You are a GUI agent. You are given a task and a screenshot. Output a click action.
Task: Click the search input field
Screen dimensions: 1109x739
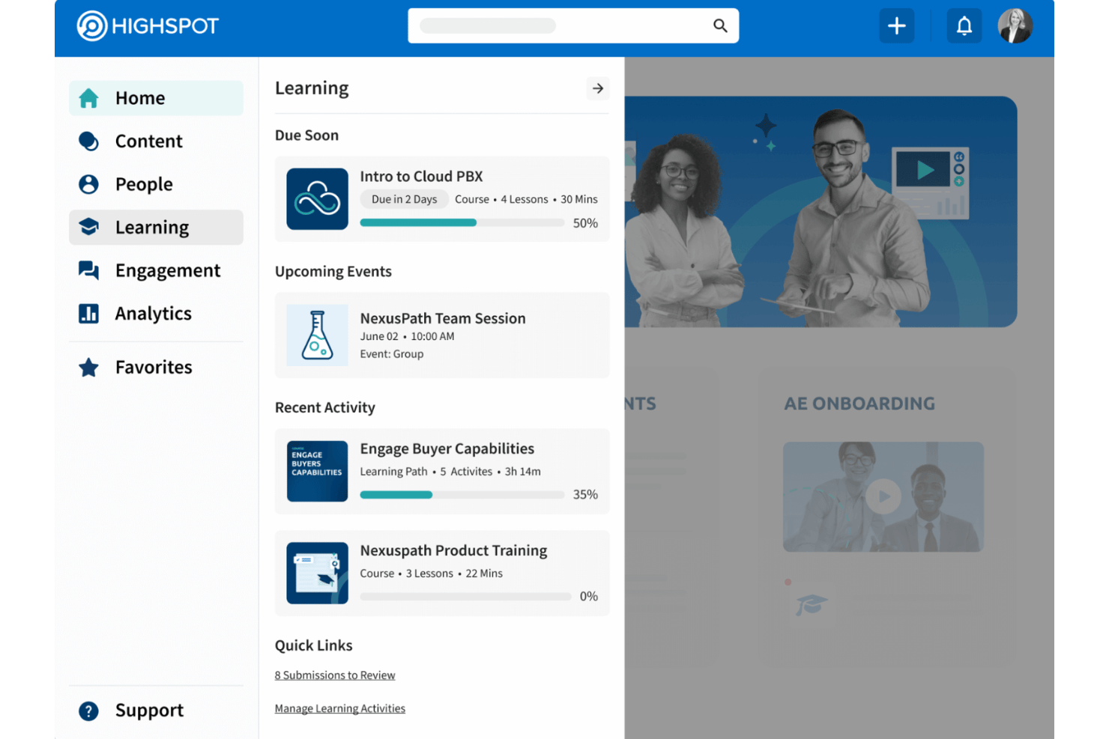572,25
